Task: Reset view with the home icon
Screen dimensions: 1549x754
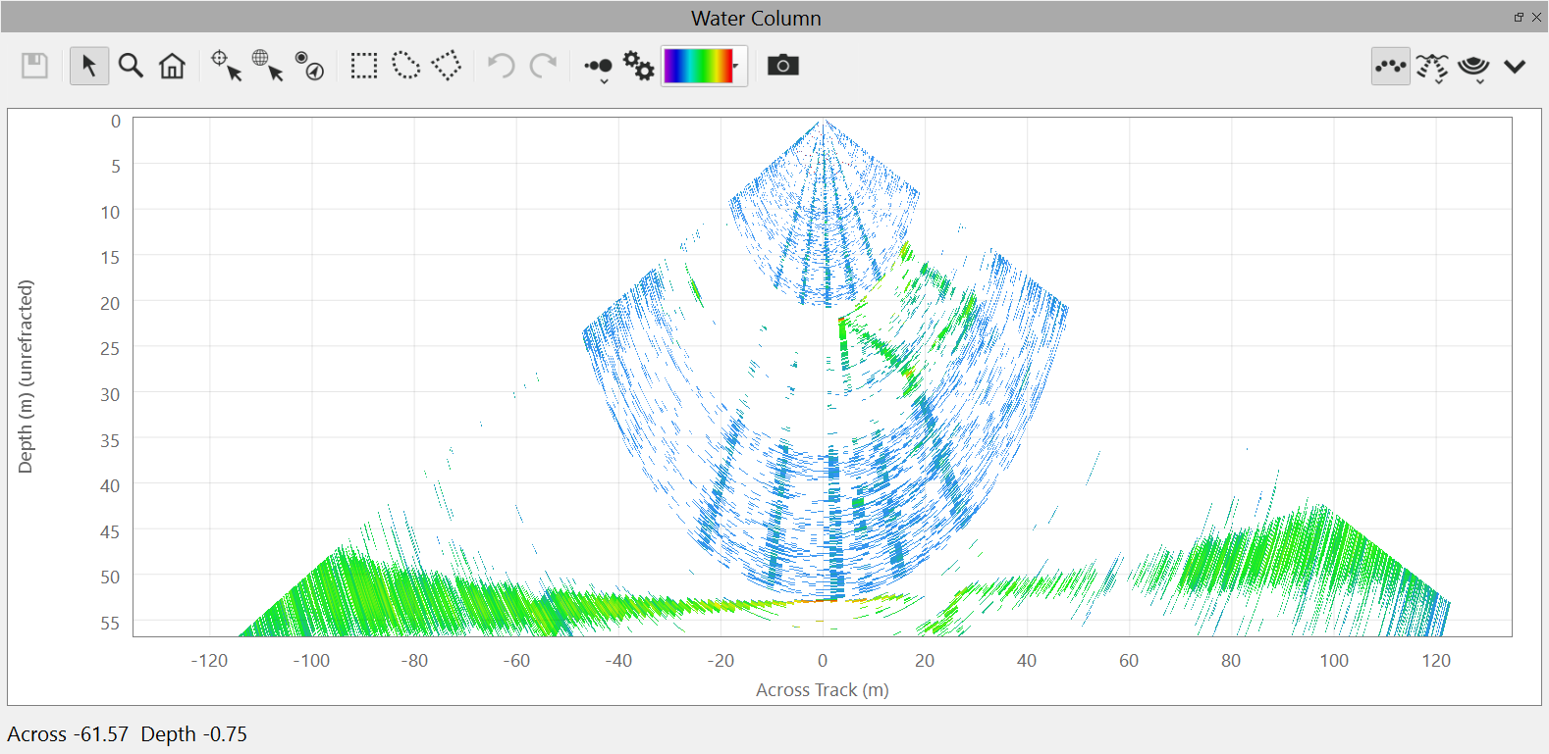Action: pos(172,66)
